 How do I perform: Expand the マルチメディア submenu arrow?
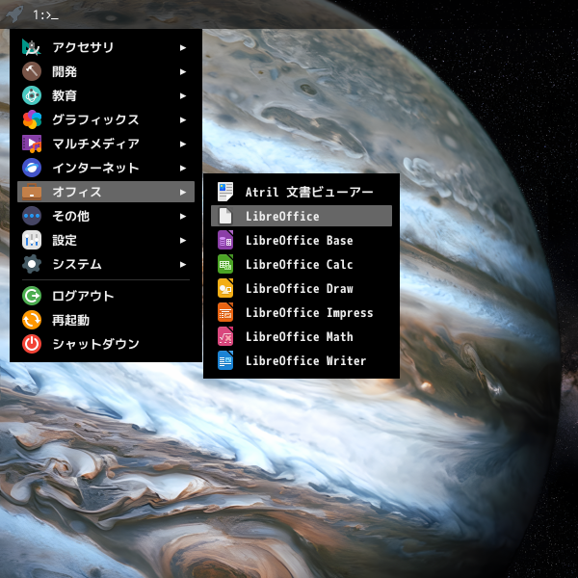coord(183,144)
